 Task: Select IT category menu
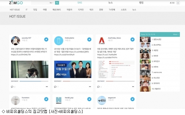click(26, 10)
